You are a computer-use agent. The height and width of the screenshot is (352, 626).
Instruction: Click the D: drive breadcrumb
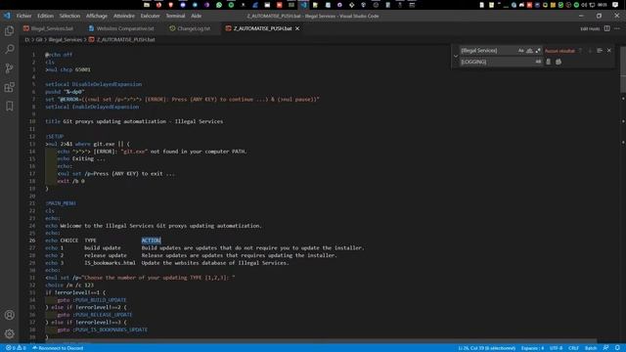pyautogui.click(x=27, y=39)
